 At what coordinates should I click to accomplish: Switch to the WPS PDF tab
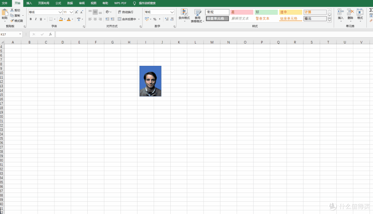click(x=120, y=3)
